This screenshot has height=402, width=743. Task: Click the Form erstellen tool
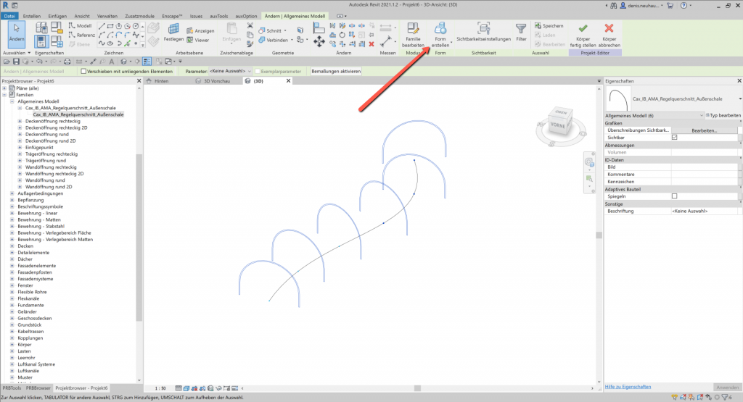pyautogui.click(x=440, y=34)
